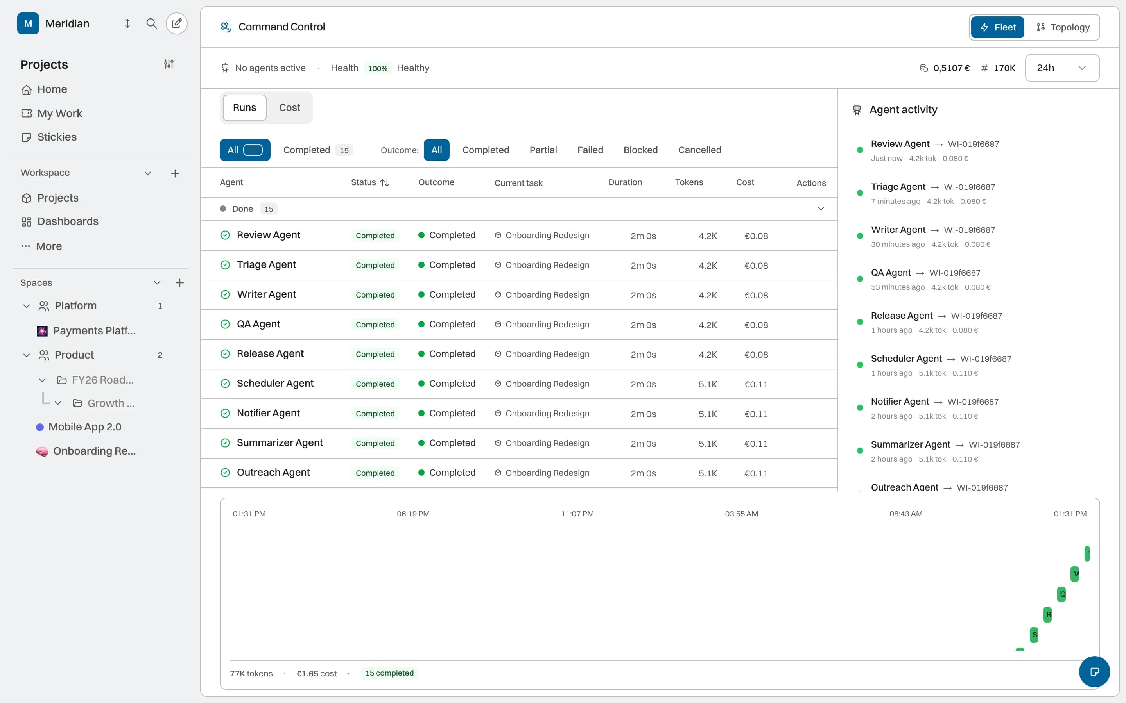Viewport: 1126px width, 703px height.
Task: Click Agent activity panel robot icon
Action: point(857,110)
